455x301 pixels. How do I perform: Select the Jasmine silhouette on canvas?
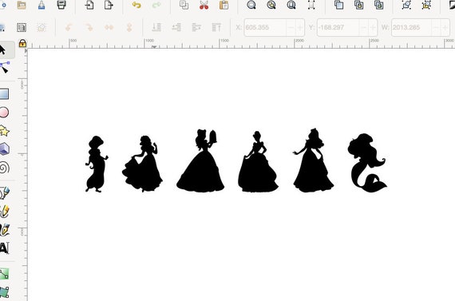click(x=97, y=164)
